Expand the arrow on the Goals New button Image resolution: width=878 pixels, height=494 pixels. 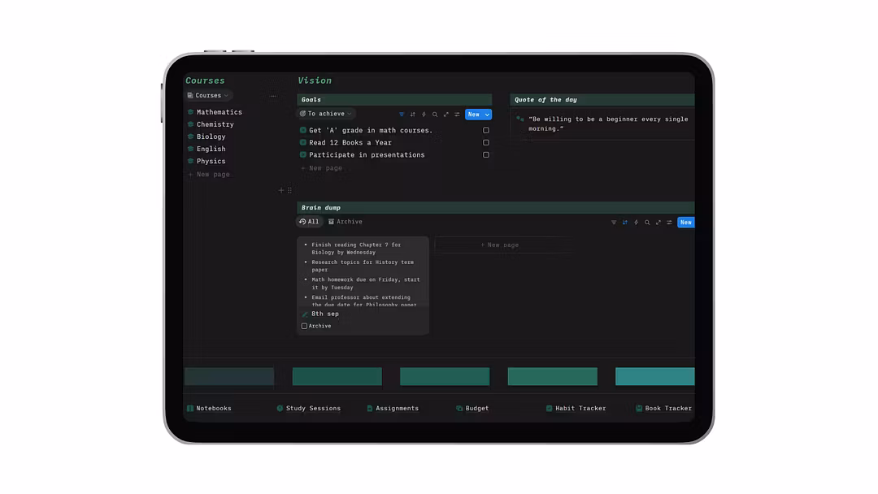(487, 115)
